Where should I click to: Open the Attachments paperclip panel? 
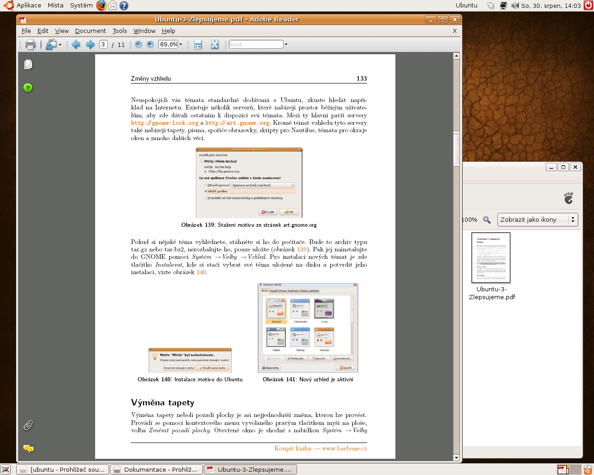(x=28, y=425)
